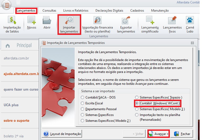202x140 pixels.
Task: Open Importação financeira (texto ou planilha)
Action: [98, 25]
